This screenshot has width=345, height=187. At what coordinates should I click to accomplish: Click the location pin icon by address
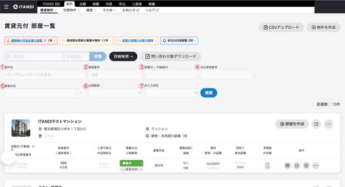(40, 129)
